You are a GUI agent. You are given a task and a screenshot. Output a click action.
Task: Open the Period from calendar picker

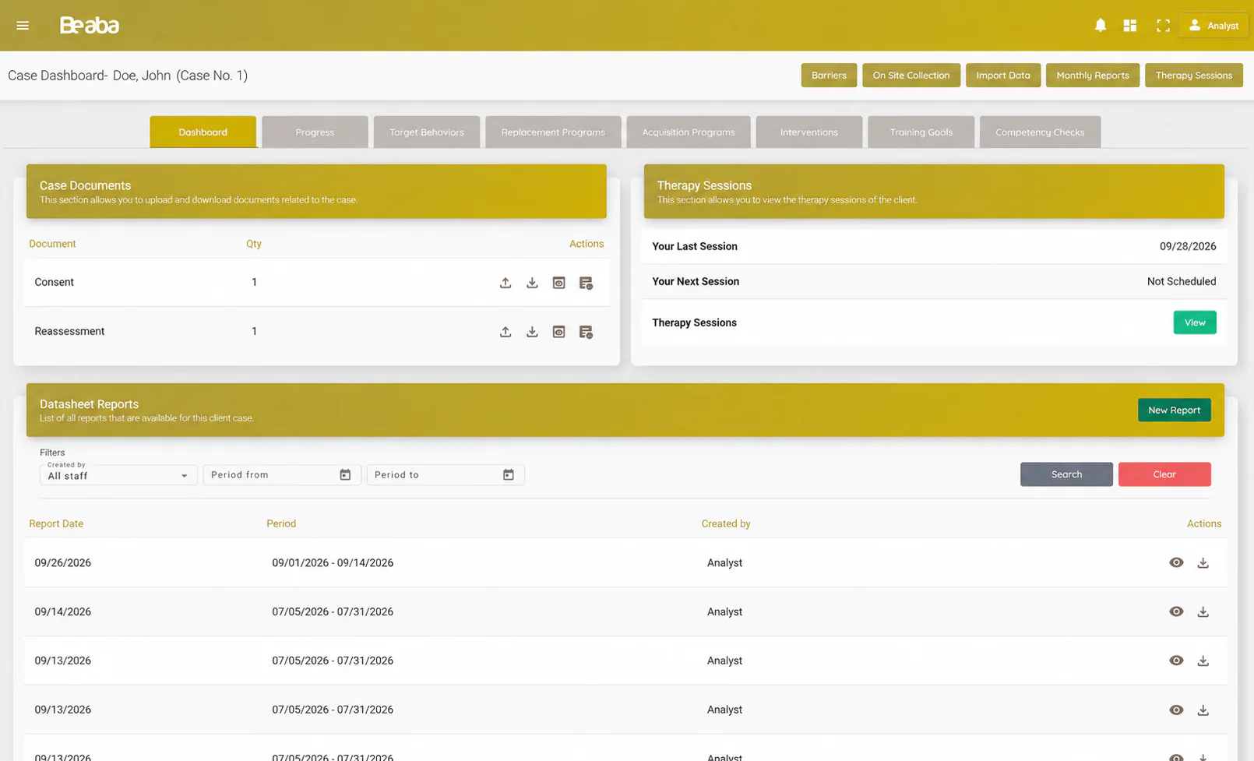[x=345, y=474]
